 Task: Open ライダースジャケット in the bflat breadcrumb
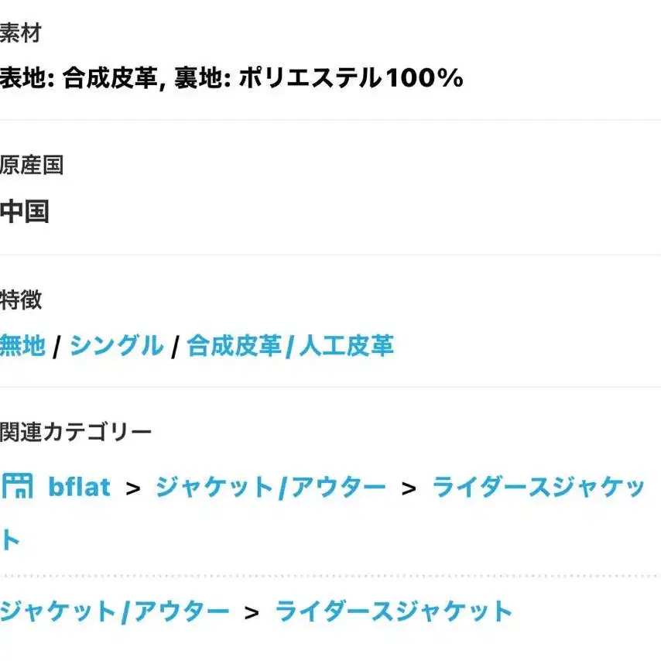pos(538,487)
